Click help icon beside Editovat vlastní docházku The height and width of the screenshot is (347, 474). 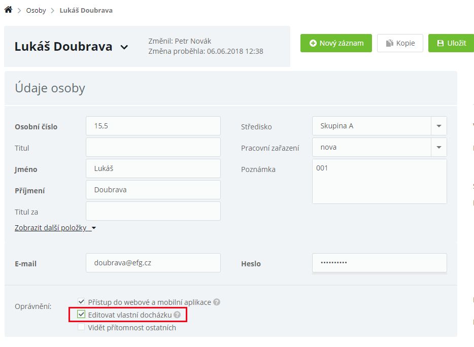177,315
